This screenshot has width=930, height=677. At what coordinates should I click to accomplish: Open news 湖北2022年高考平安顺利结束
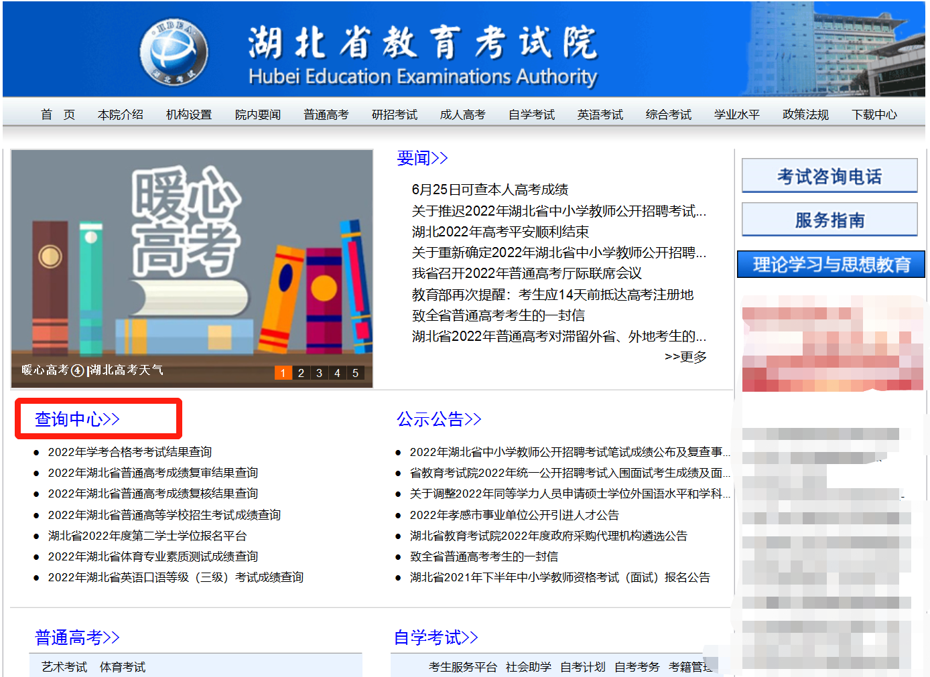point(501,232)
